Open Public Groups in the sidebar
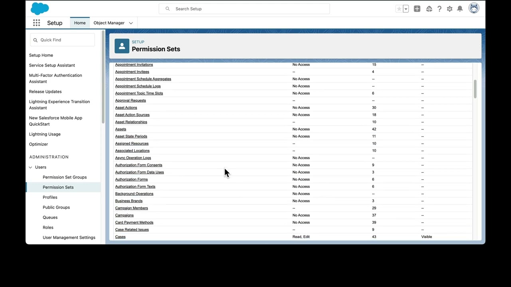This screenshot has height=287, width=511. coord(56,207)
